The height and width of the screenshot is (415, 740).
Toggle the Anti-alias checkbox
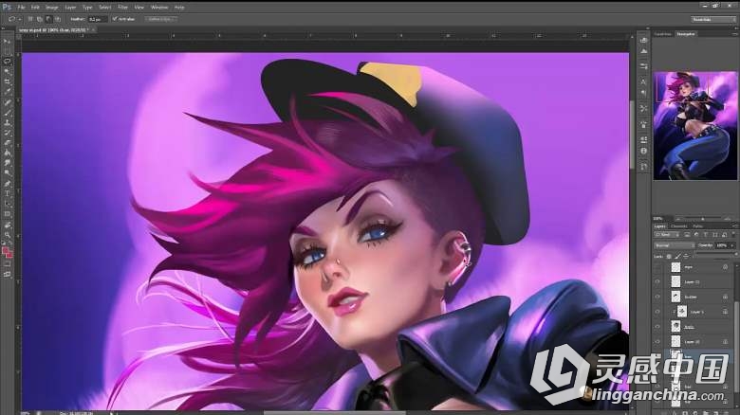[114, 19]
